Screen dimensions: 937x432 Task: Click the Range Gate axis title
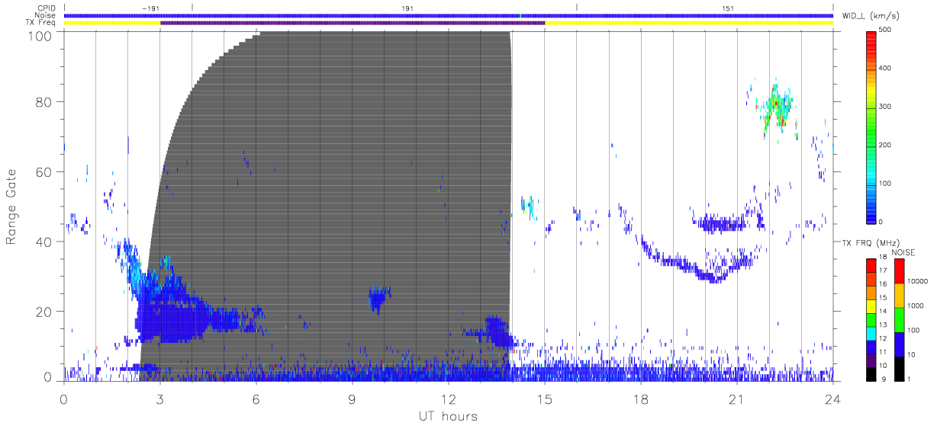pos(11,207)
